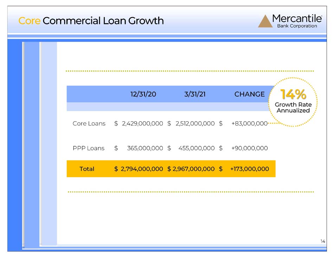The image size is (334, 258).
Task: Click the Core Commercial Loan Growth title
Action: (91, 21)
